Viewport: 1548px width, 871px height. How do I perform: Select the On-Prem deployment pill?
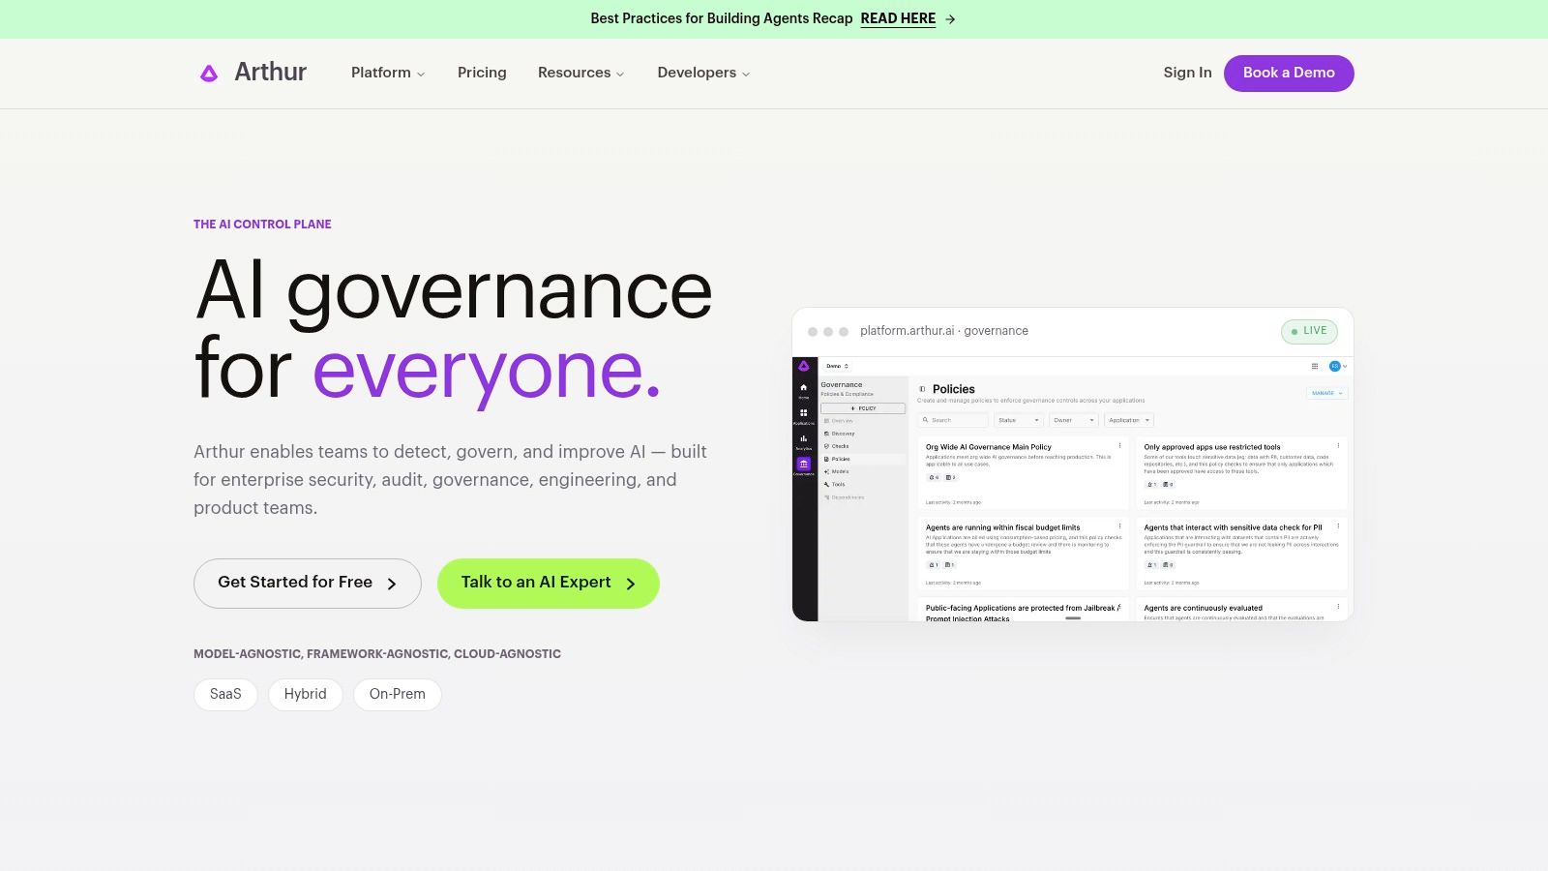click(x=398, y=694)
